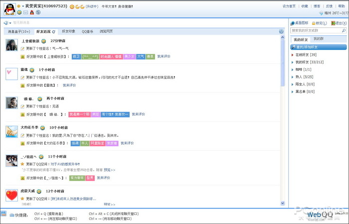The width and height of the screenshot is (349, 224).
Task: Click the yellow online status icon
Action: click(x=19, y=6)
